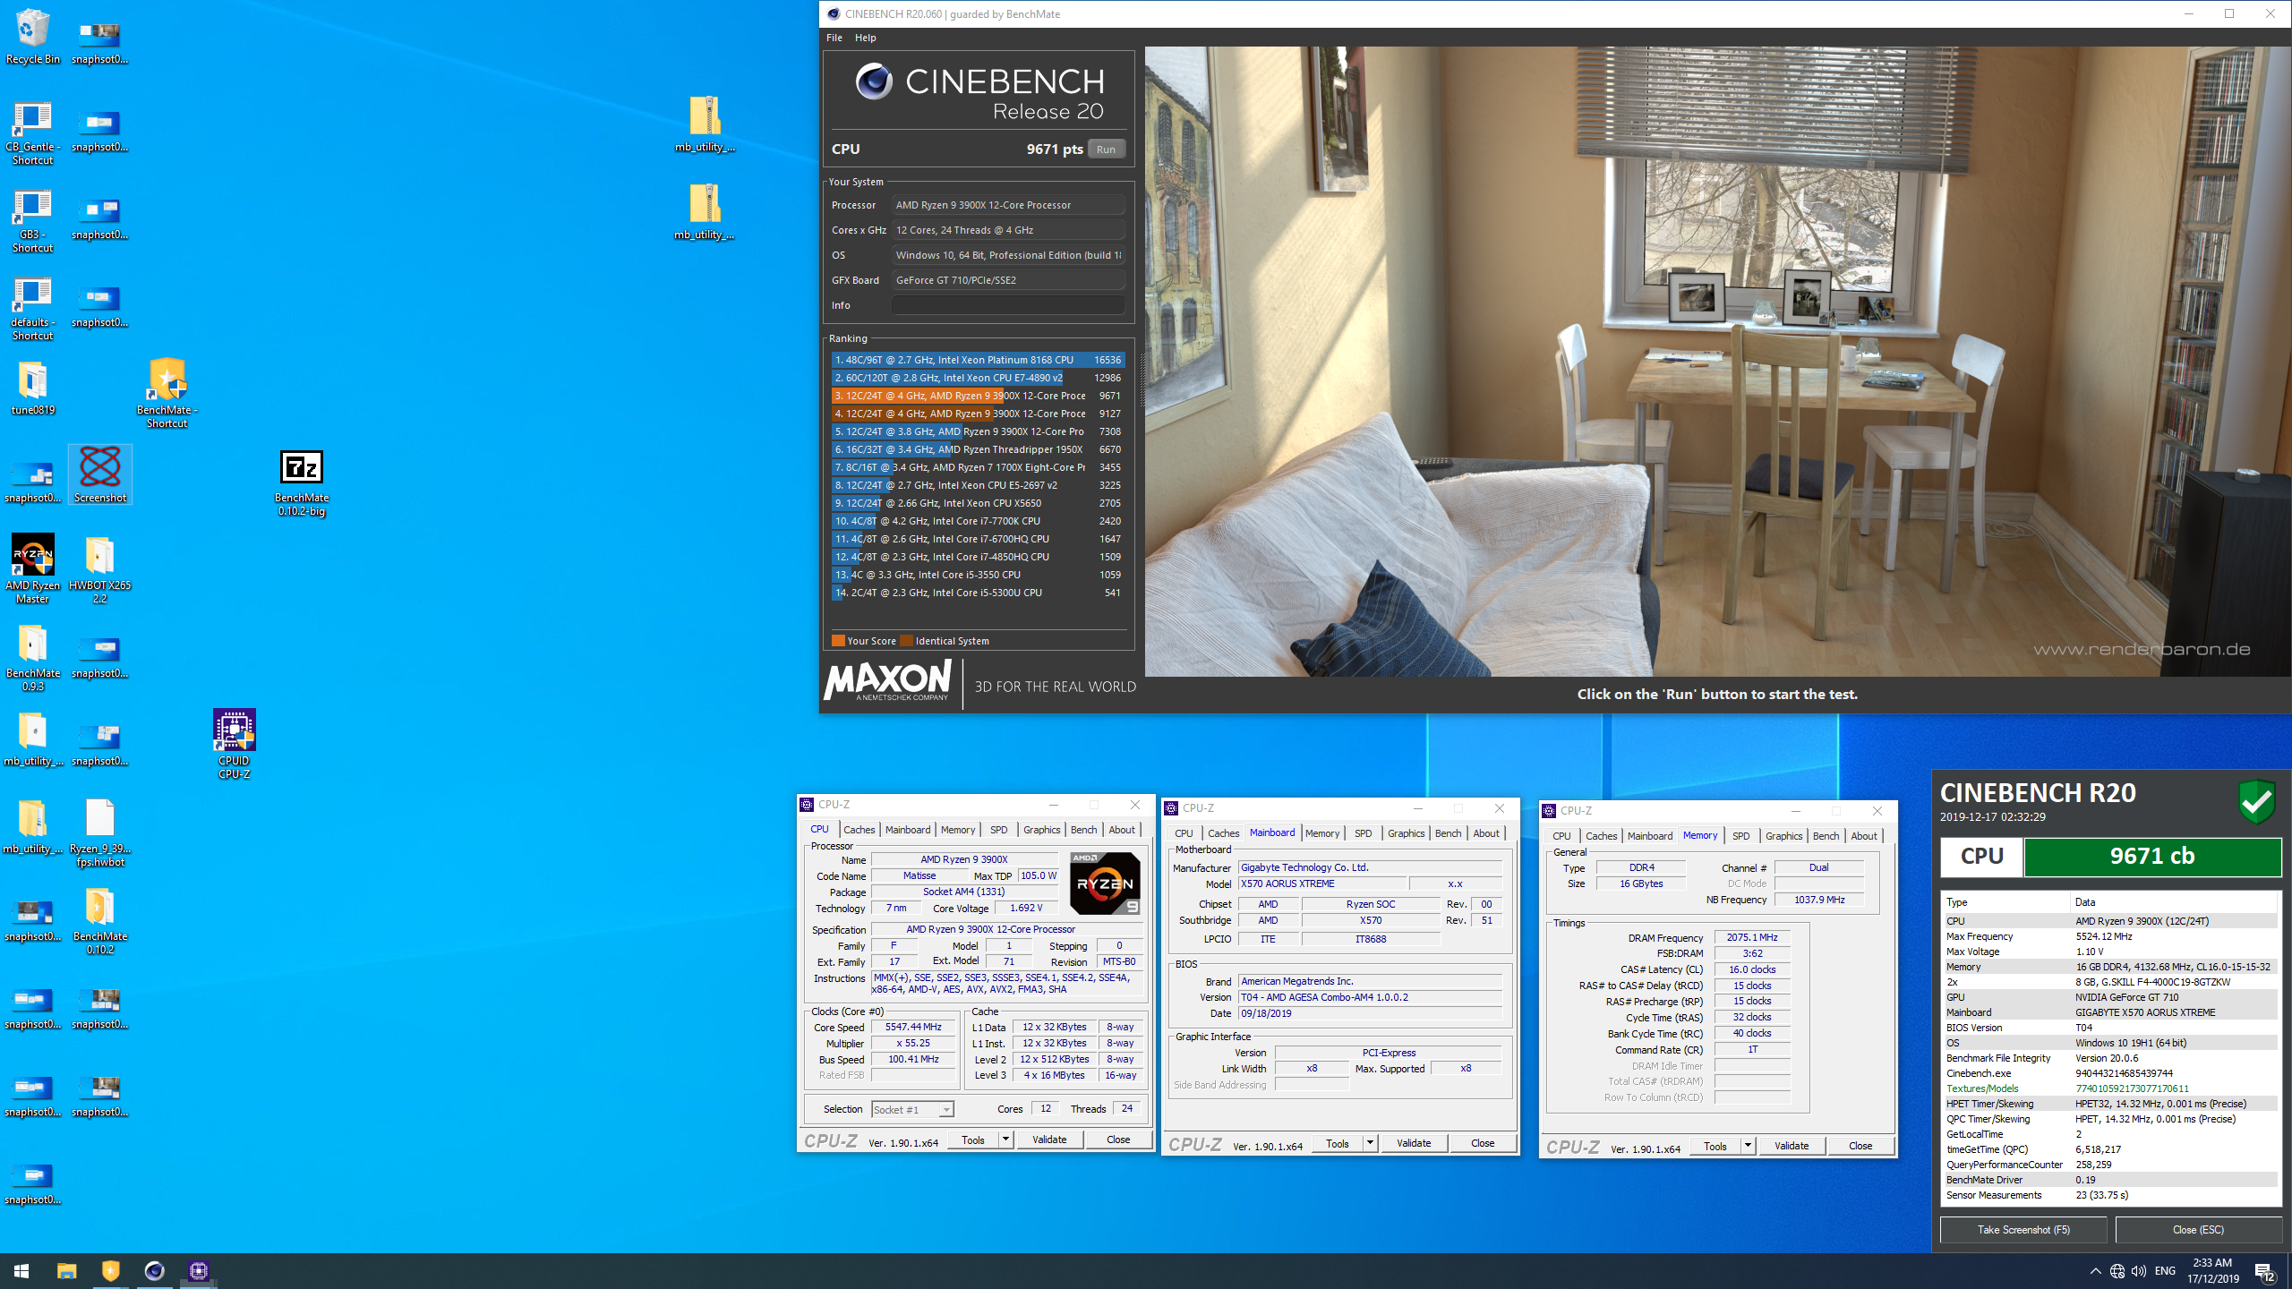Click Close in the Mainboard CPU-Z window
The image size is (2292, 1289).
[1483, 1143]
